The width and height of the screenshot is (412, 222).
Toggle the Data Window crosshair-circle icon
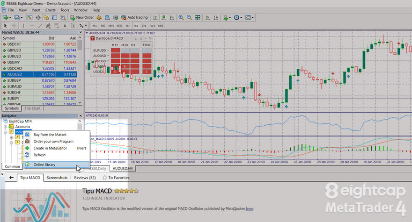pos(38,18)
